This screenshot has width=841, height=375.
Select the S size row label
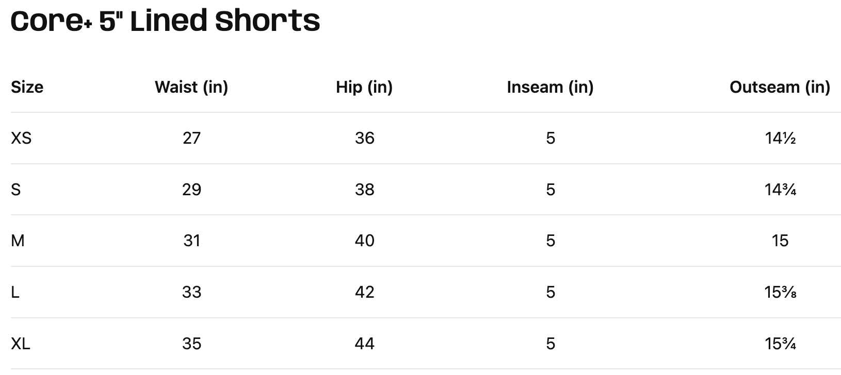(16, 190)
